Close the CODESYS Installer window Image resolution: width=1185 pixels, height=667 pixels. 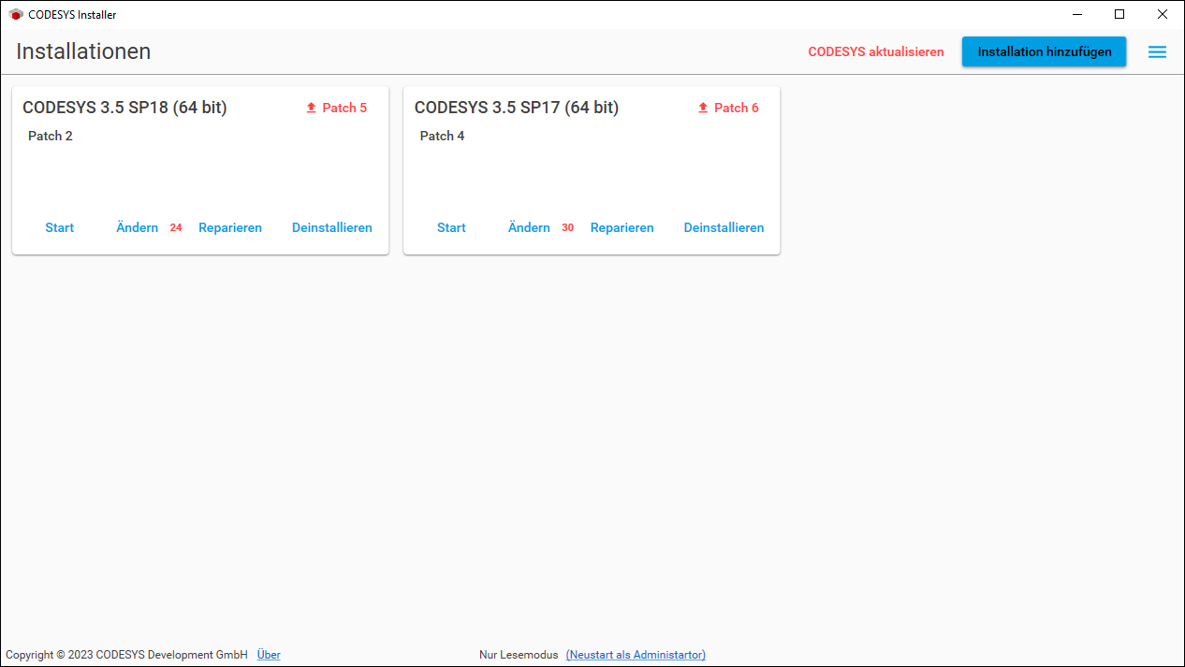1163,14
